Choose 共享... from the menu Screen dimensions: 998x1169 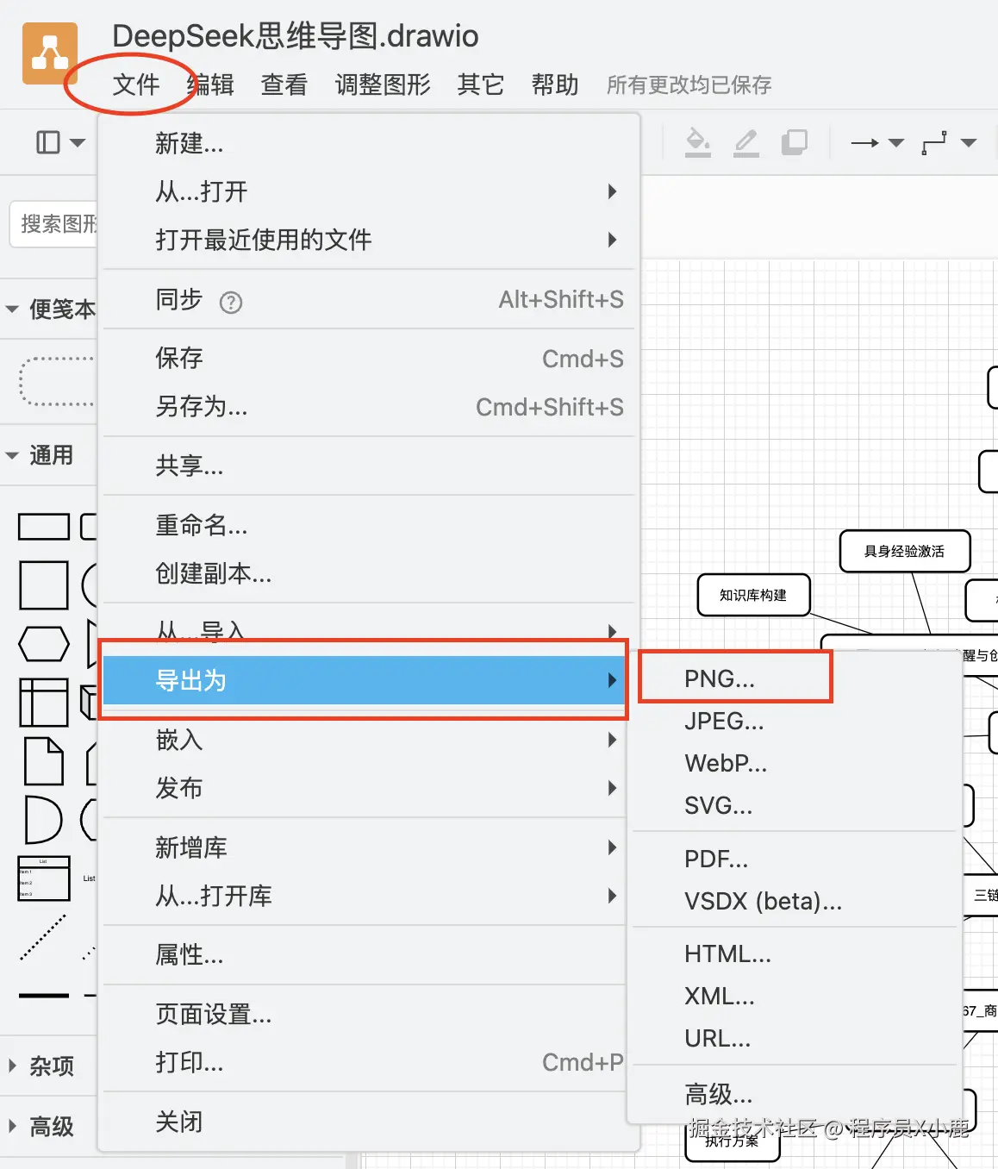coord(369,466)
